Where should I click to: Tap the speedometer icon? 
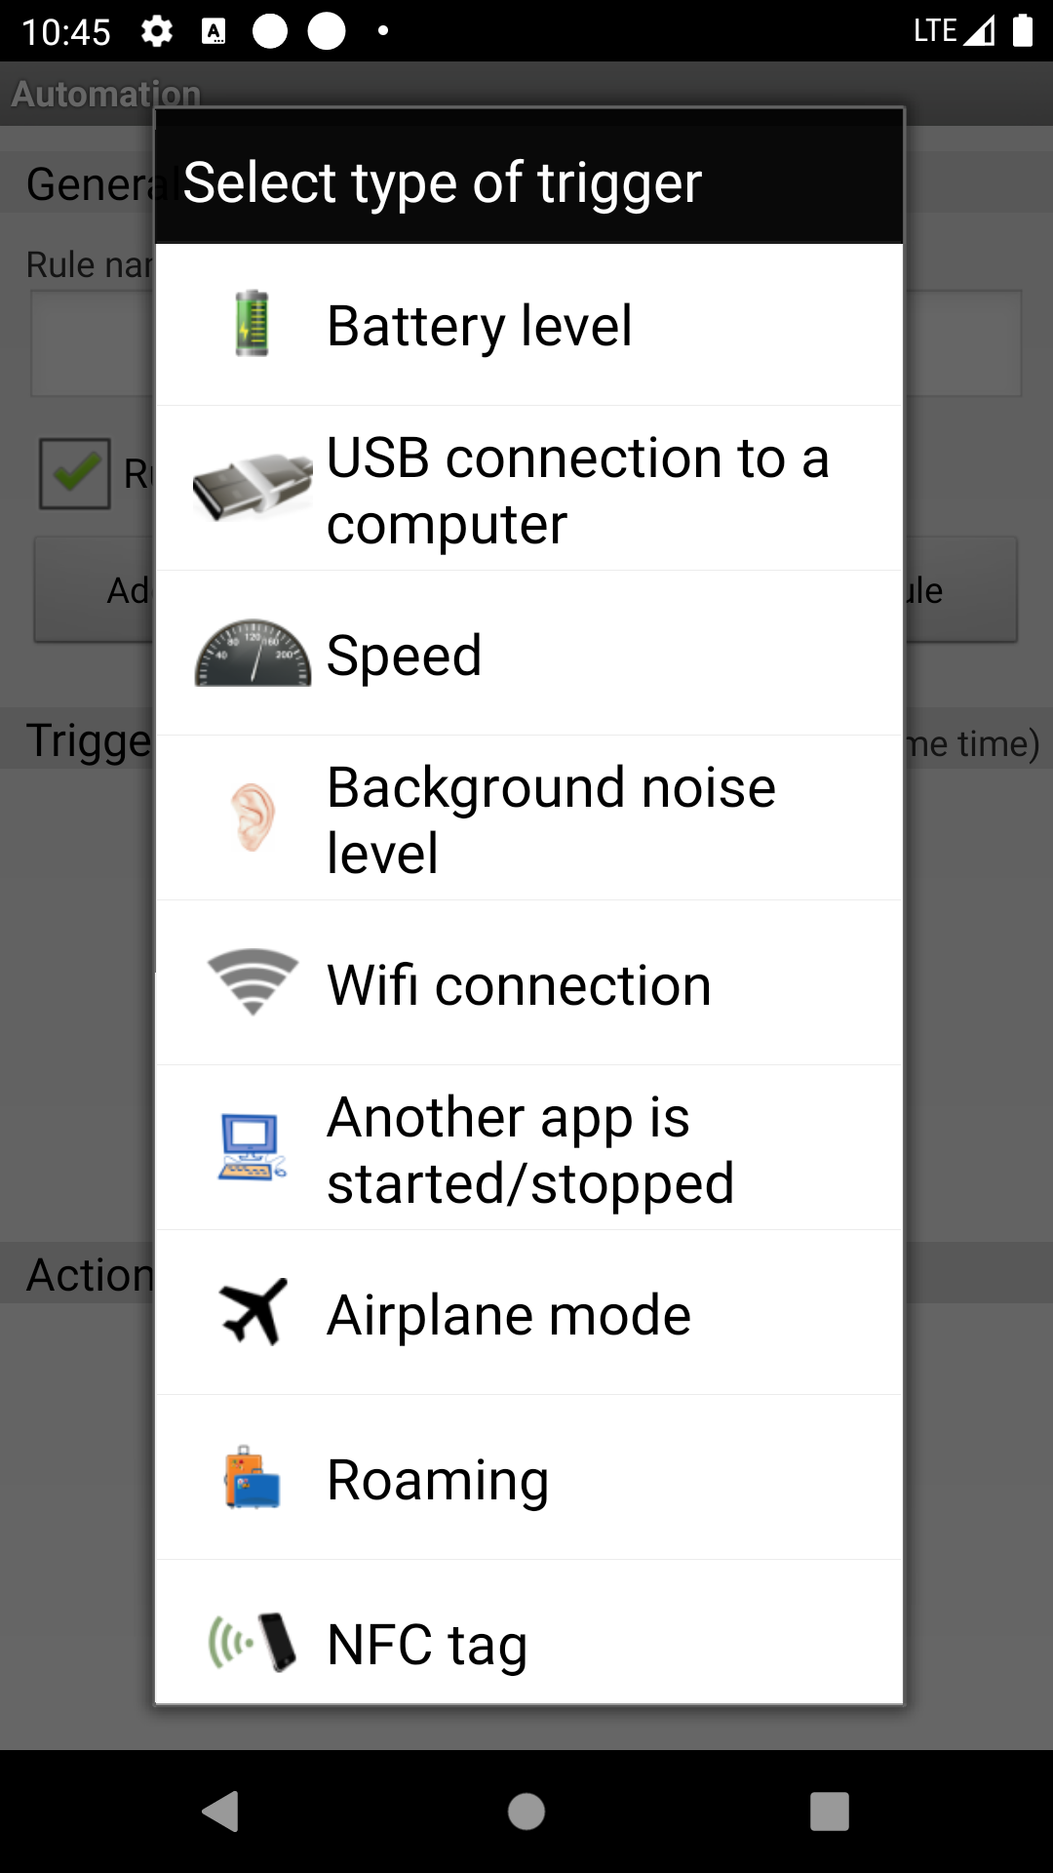253,654
